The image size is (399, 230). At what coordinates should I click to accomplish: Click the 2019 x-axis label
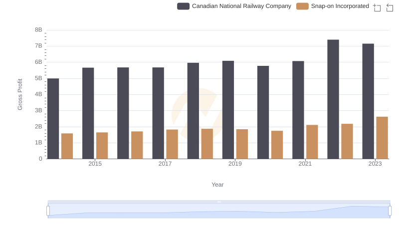235,164
